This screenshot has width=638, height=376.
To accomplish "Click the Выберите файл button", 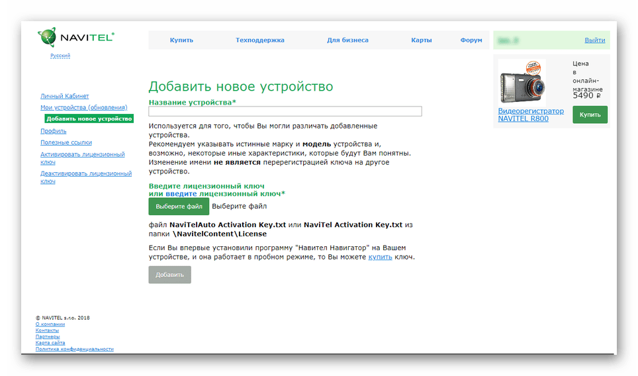I will coord(179,207).
